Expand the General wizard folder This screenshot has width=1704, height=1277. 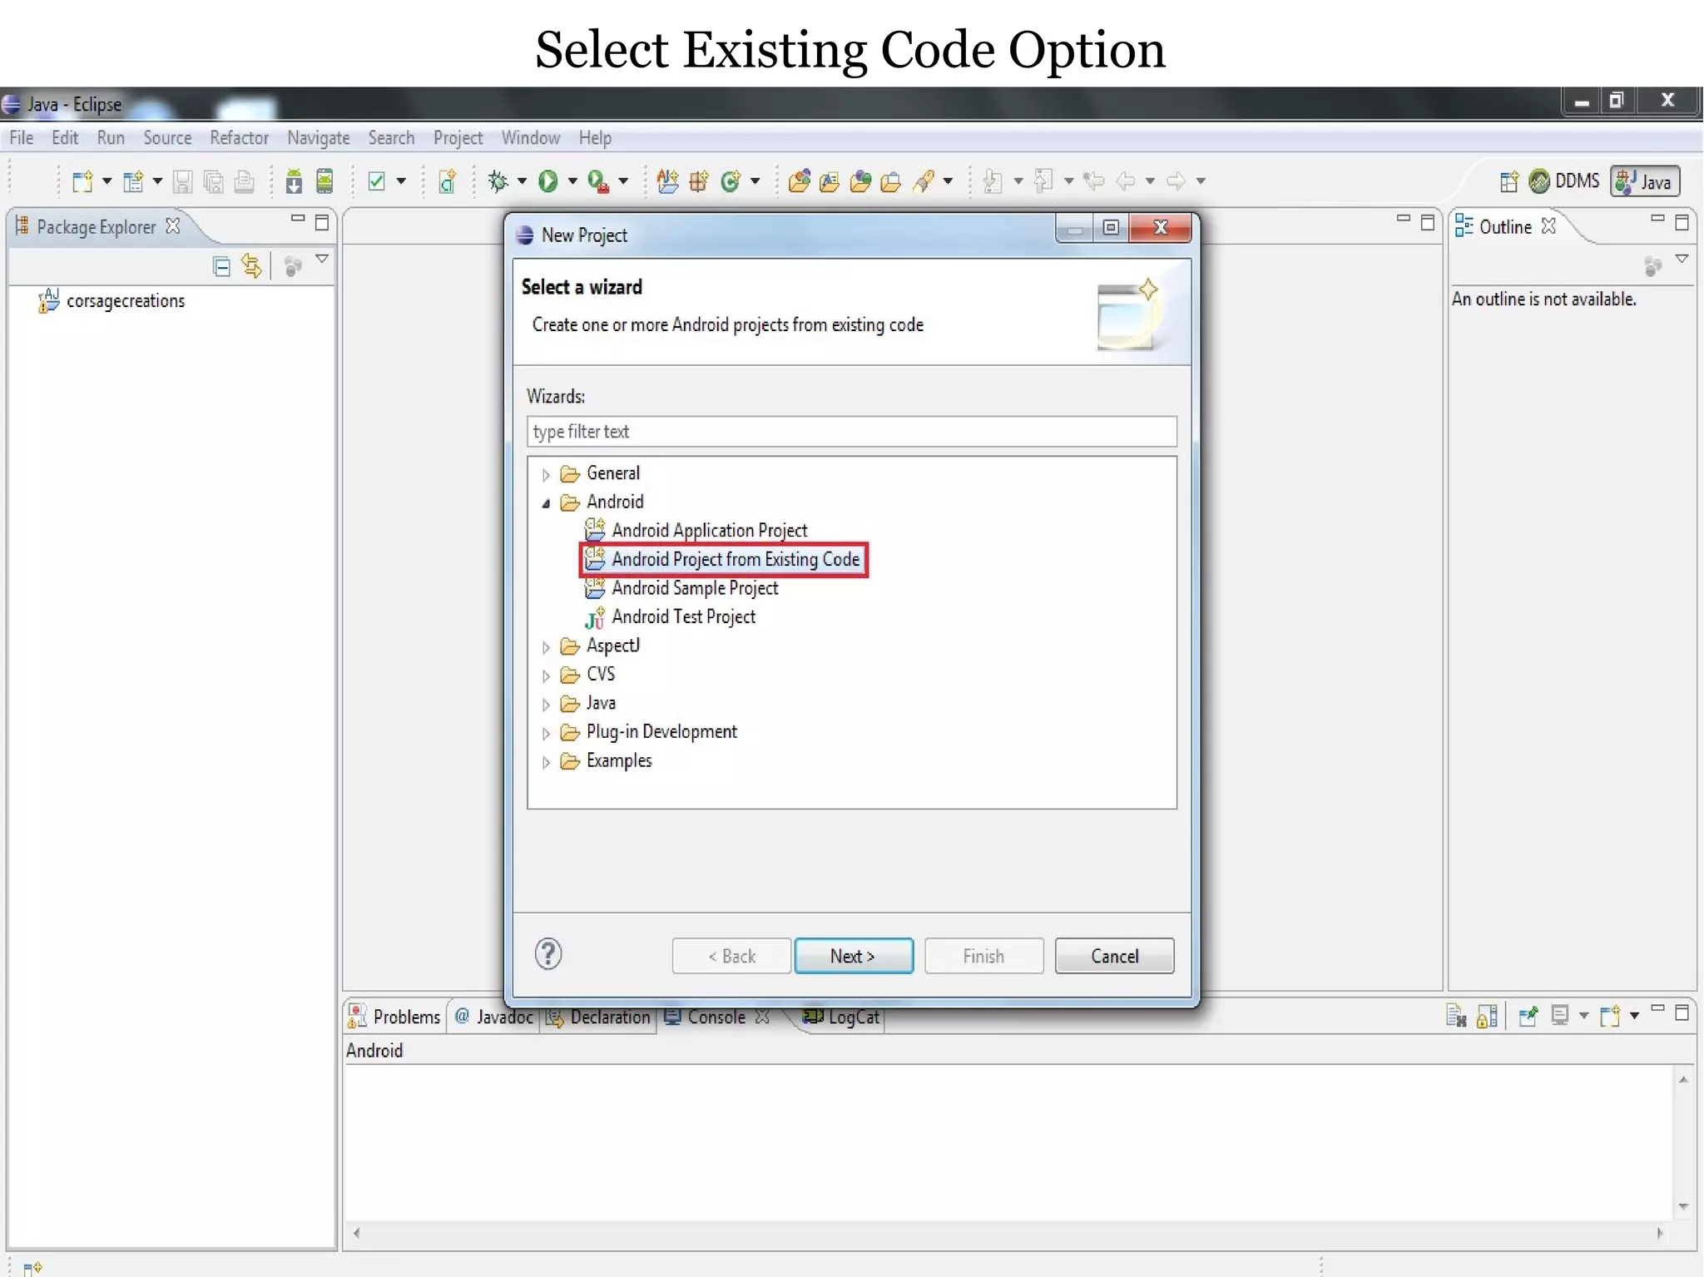point(546,475)
